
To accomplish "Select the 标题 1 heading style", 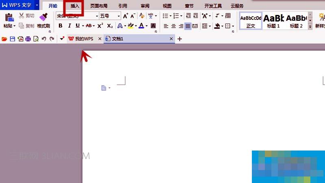I will 273,21.
